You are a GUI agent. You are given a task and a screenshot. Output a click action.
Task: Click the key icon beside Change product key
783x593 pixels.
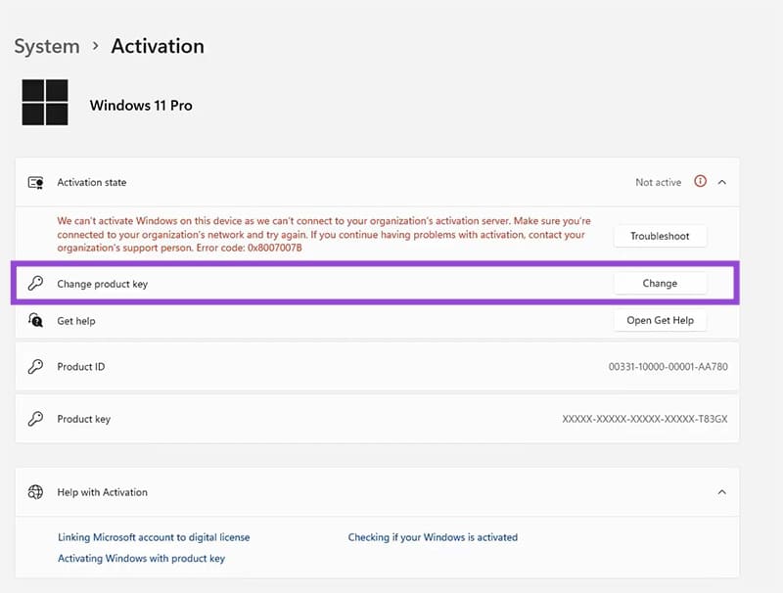click(x=36, y=283)
